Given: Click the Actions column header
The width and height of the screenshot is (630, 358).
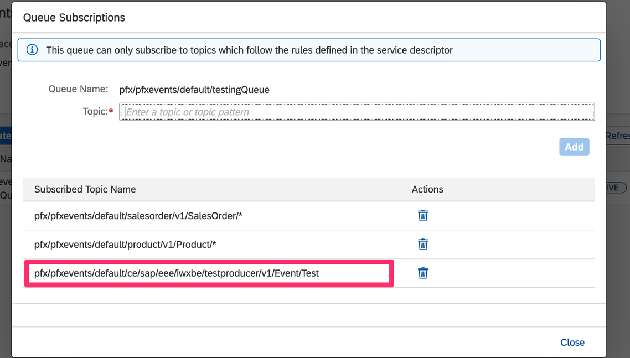Looking at the screenshot, I should pos(427,189).
